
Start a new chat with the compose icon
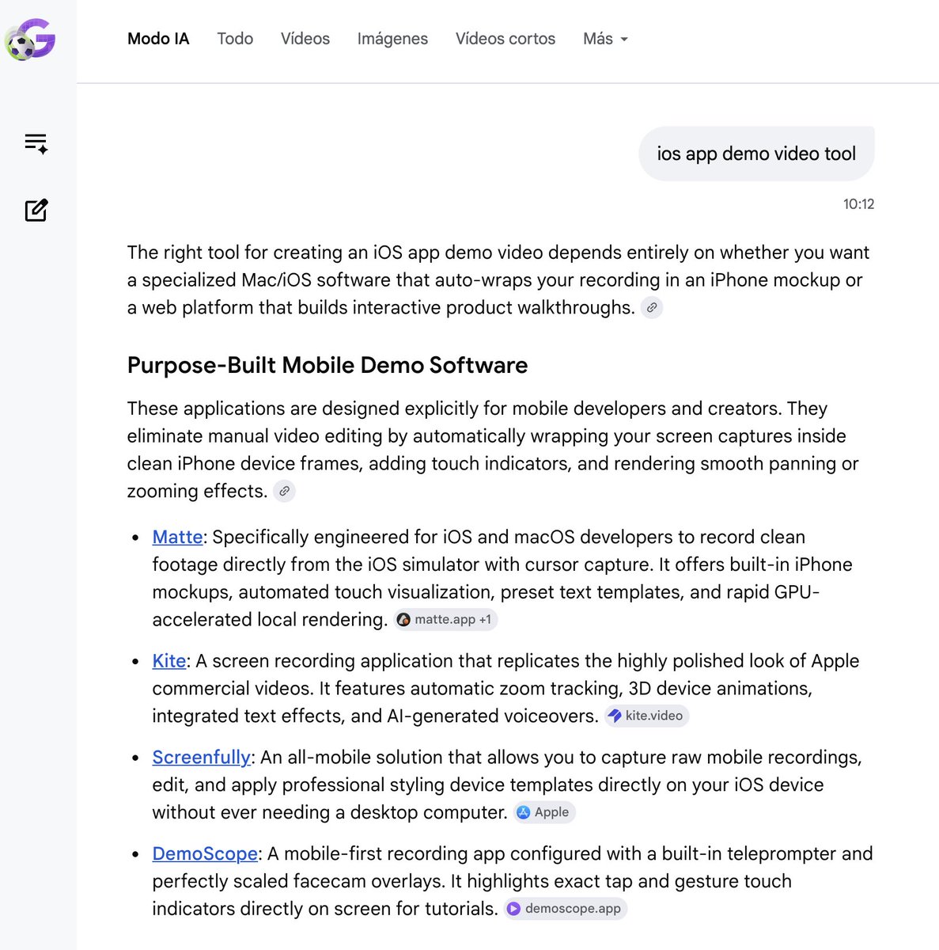36,210
